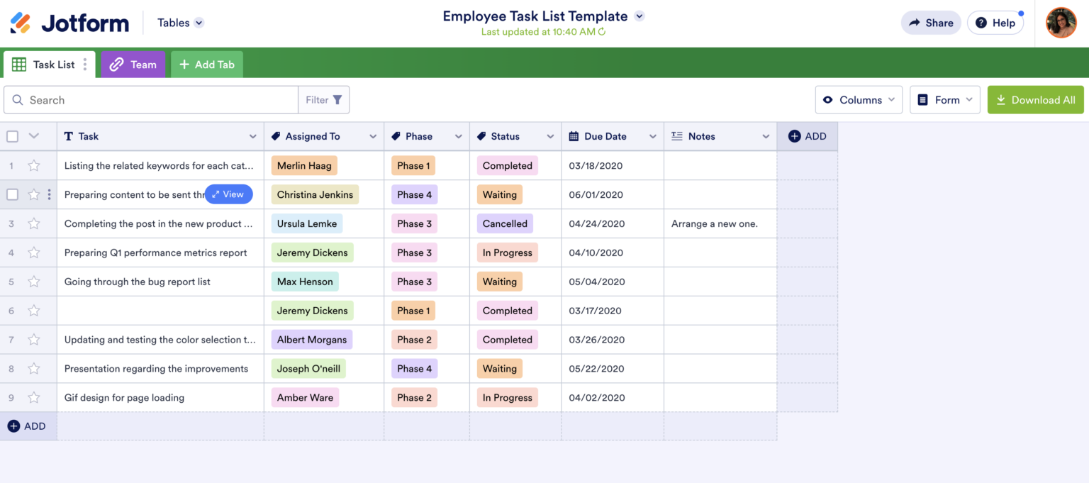Open the Tables dropdown

pos(180,22)
